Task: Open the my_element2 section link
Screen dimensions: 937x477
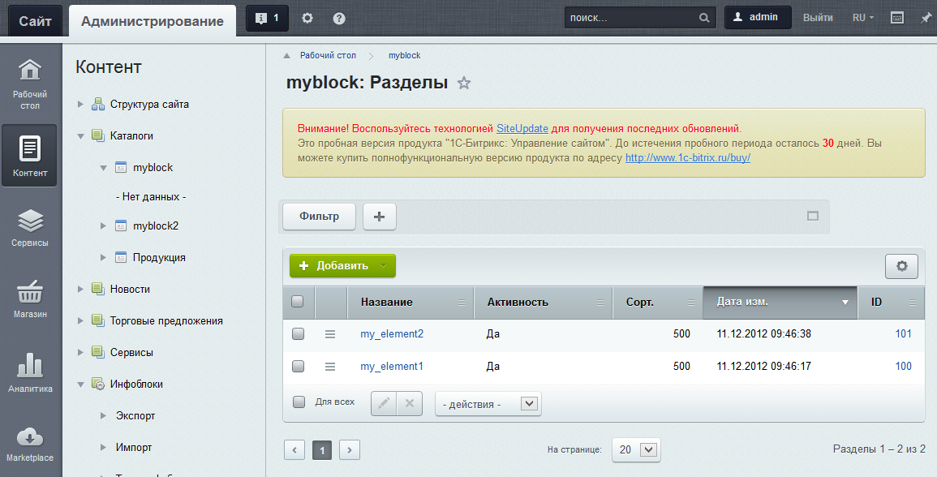Action: (x=392, y=334)
